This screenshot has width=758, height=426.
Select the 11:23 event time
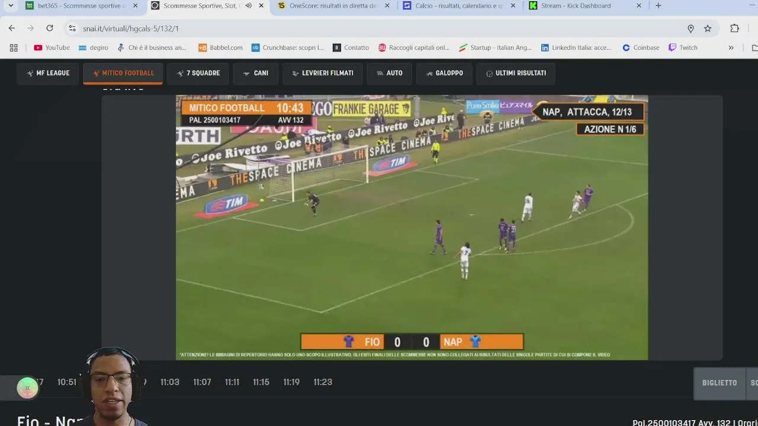click(x=323, y=382)
